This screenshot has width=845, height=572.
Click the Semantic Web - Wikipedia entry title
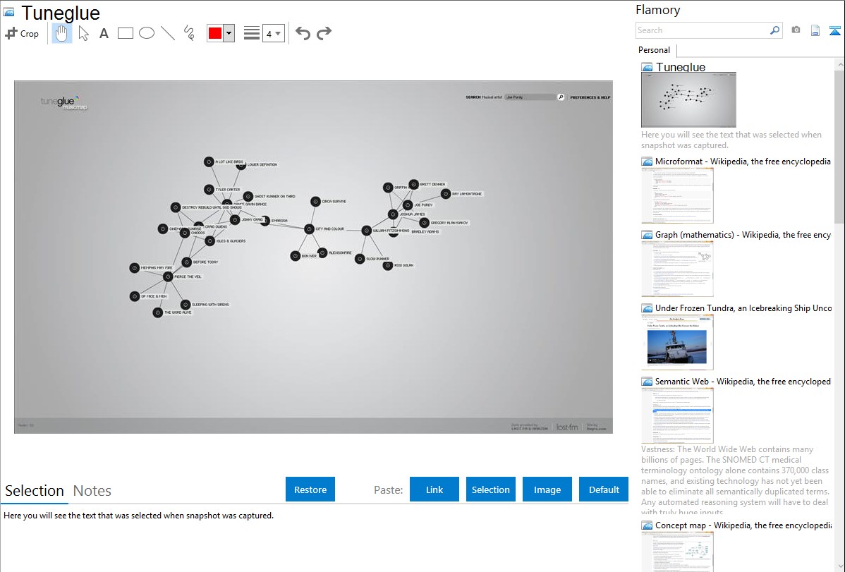point(743,382)
